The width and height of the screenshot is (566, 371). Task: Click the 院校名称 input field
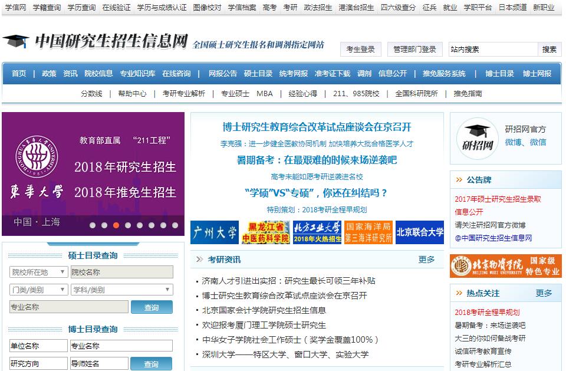pos(121,272)
